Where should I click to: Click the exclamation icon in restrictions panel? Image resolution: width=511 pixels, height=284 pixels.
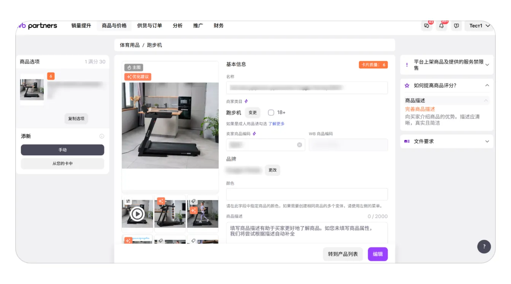(407, 65)
